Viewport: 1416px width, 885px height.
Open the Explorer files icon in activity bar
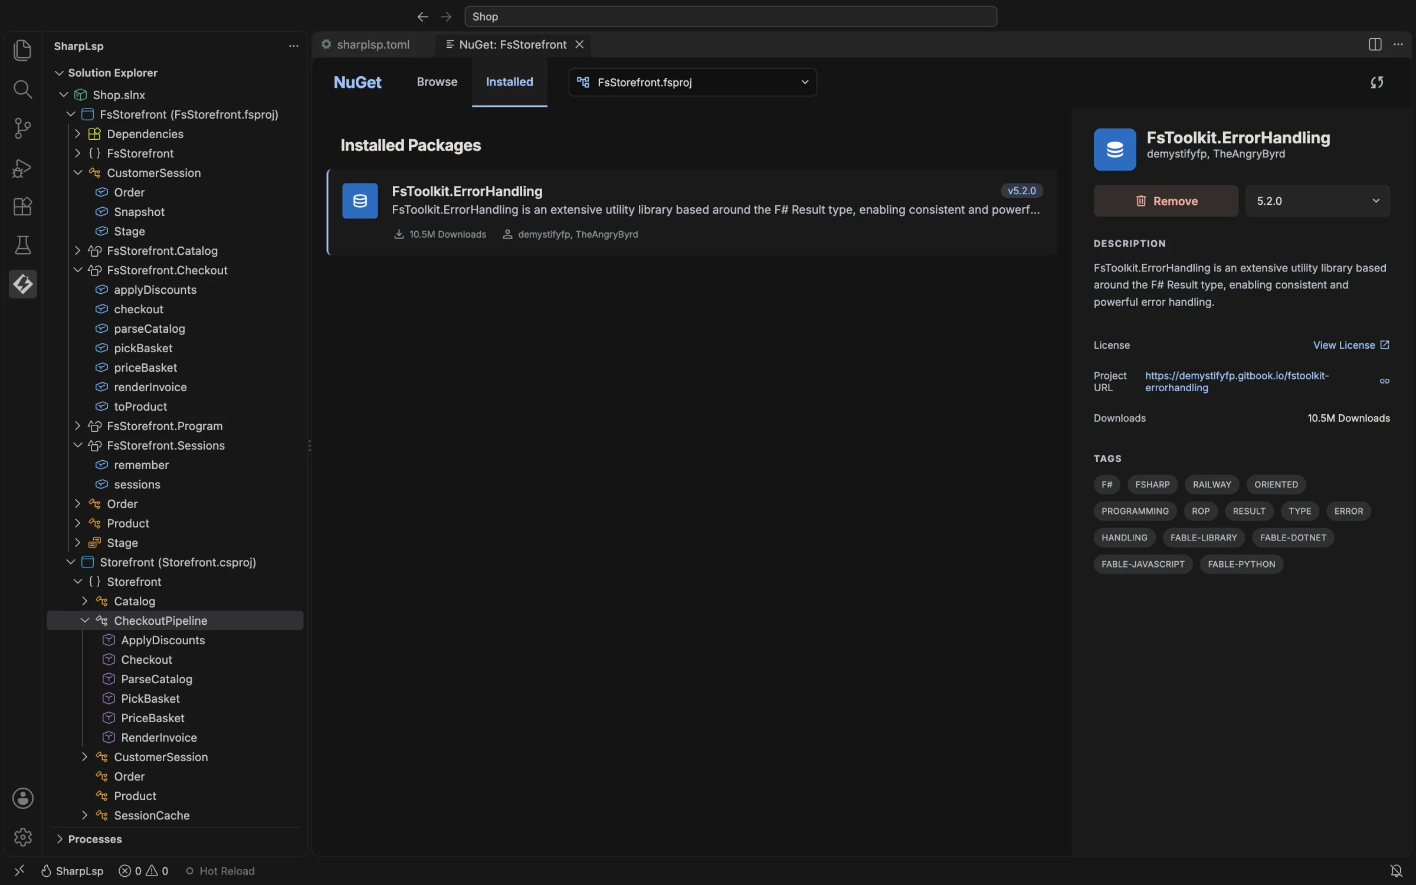(22, 50)
